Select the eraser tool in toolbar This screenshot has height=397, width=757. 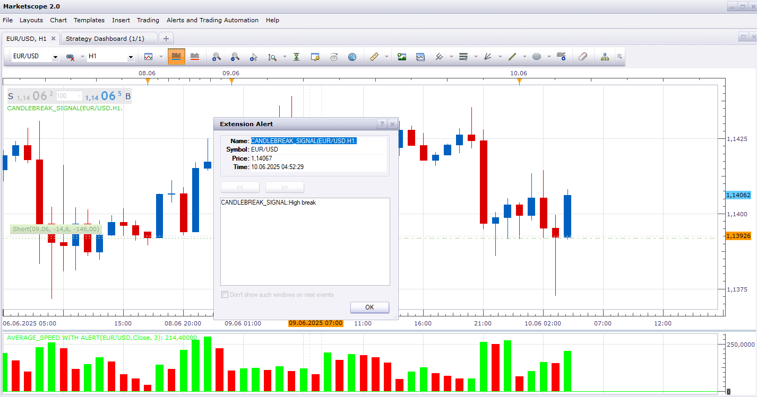[583, 57]
